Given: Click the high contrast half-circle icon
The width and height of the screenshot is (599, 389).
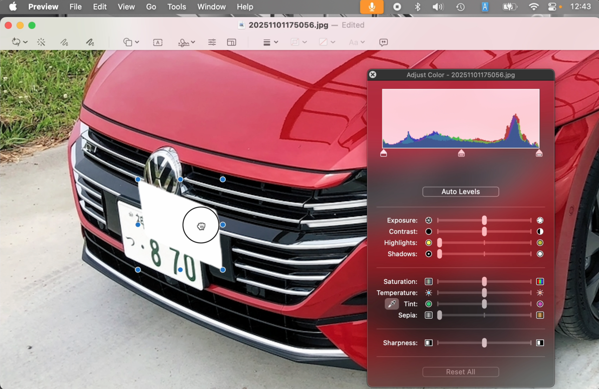Looking at the screenshot, I should tap(540, 231).
